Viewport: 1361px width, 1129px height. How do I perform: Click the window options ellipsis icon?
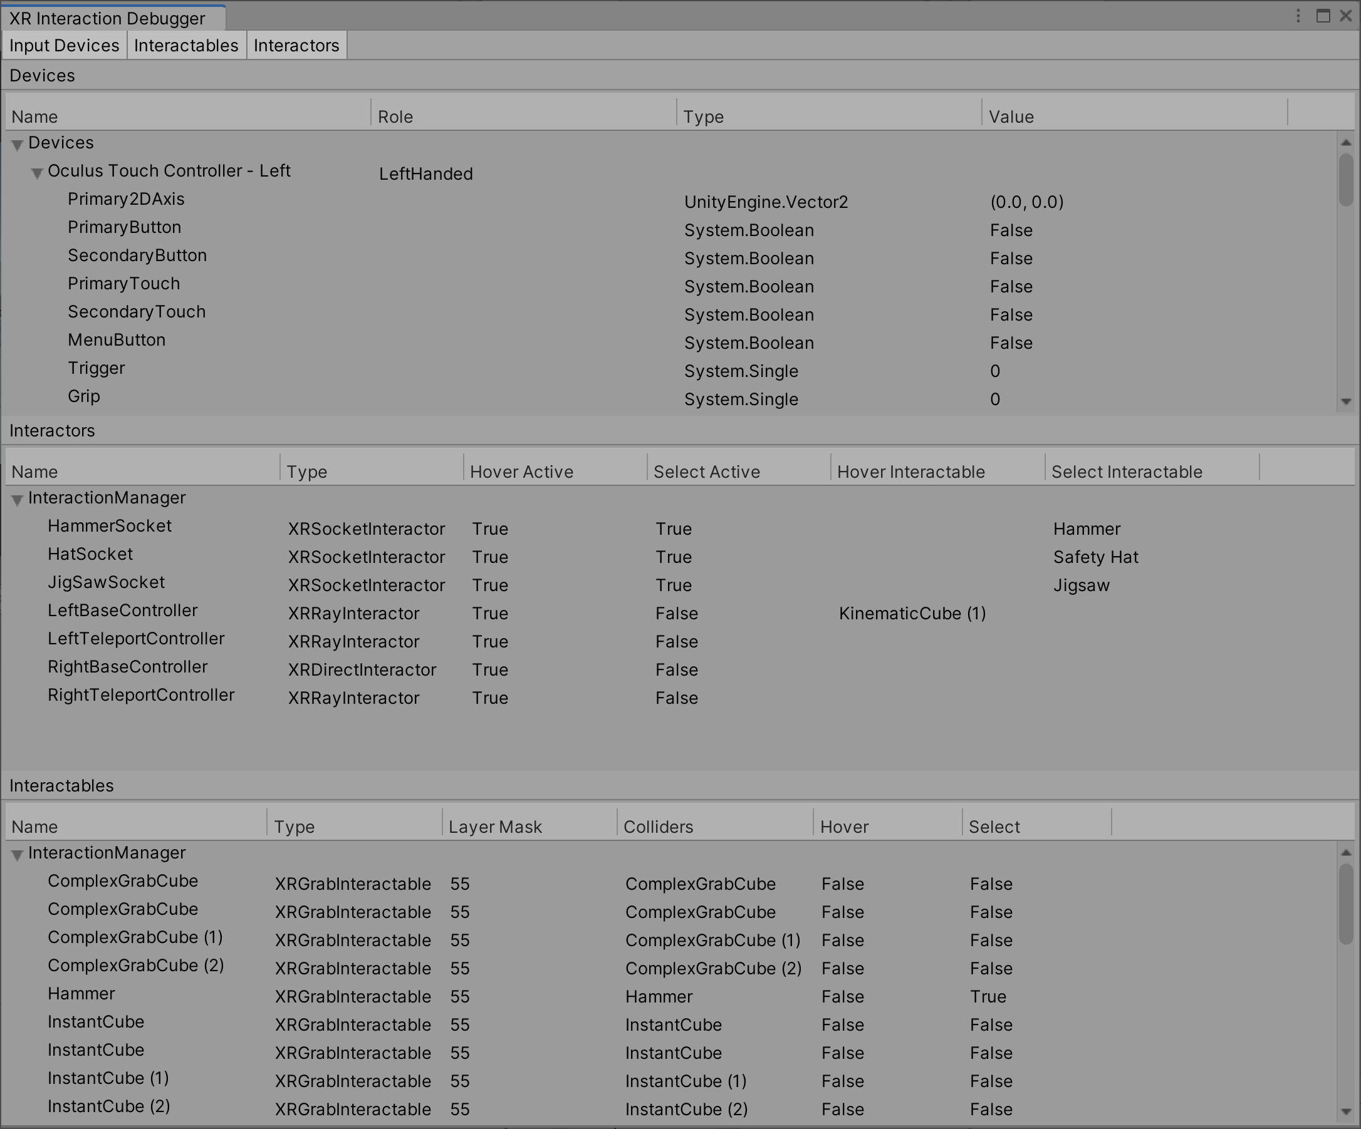[1298, 16]
